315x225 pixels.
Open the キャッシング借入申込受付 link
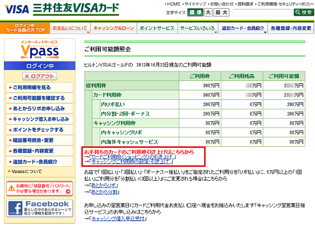pos(118,219)
